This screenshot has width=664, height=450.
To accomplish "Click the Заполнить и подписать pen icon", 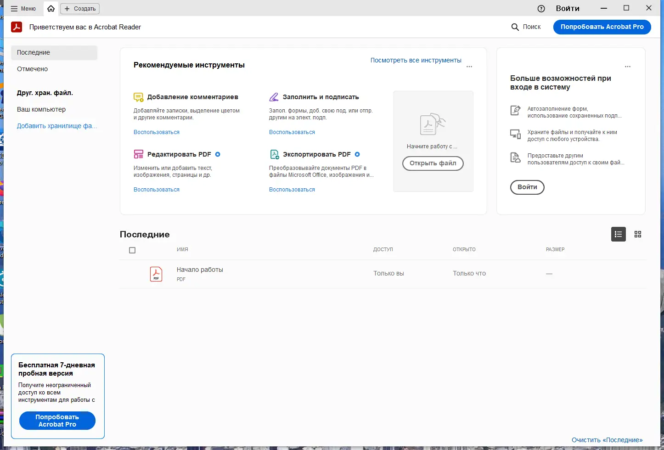I will 274,97.
